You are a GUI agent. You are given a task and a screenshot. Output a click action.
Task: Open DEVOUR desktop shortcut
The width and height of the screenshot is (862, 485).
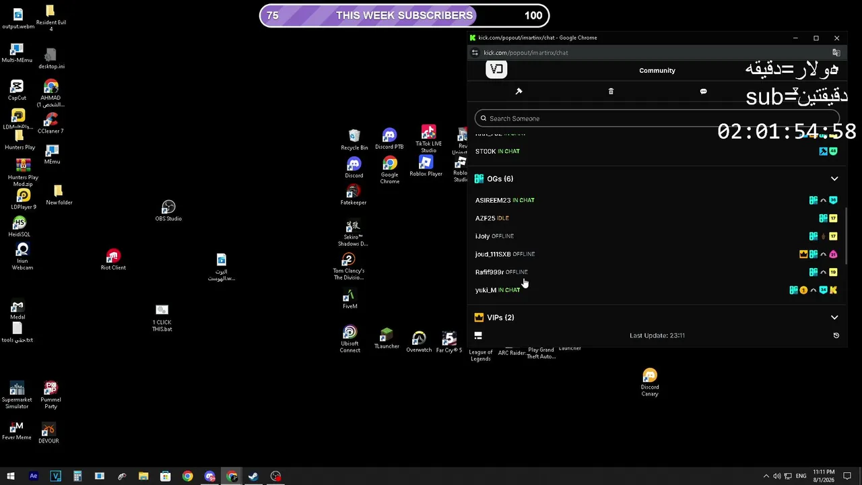pyautogui.click(x=48, y=433)
